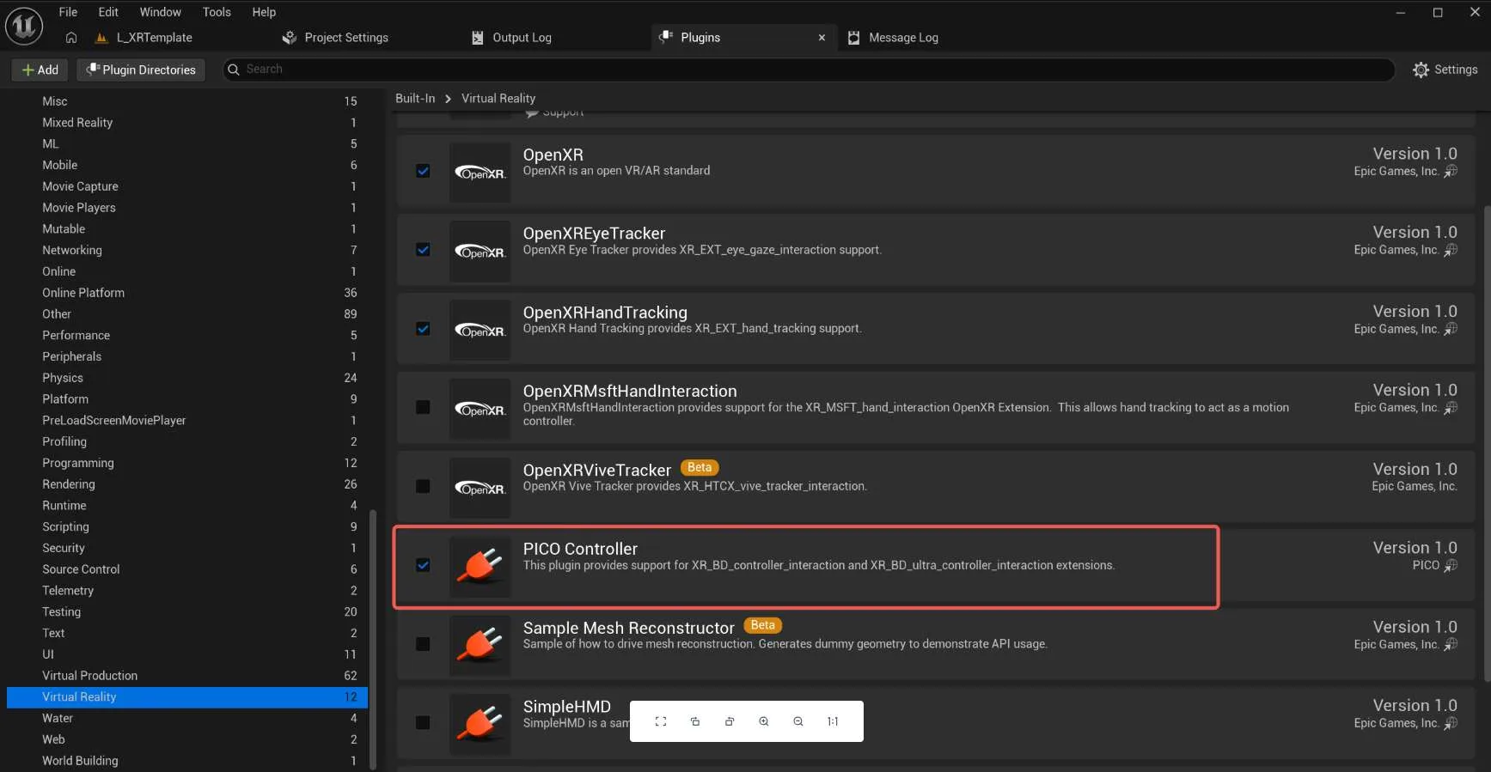Close the Plugins tab
The height and width of the screenshot is (772, 1491).
click(822, 38)
